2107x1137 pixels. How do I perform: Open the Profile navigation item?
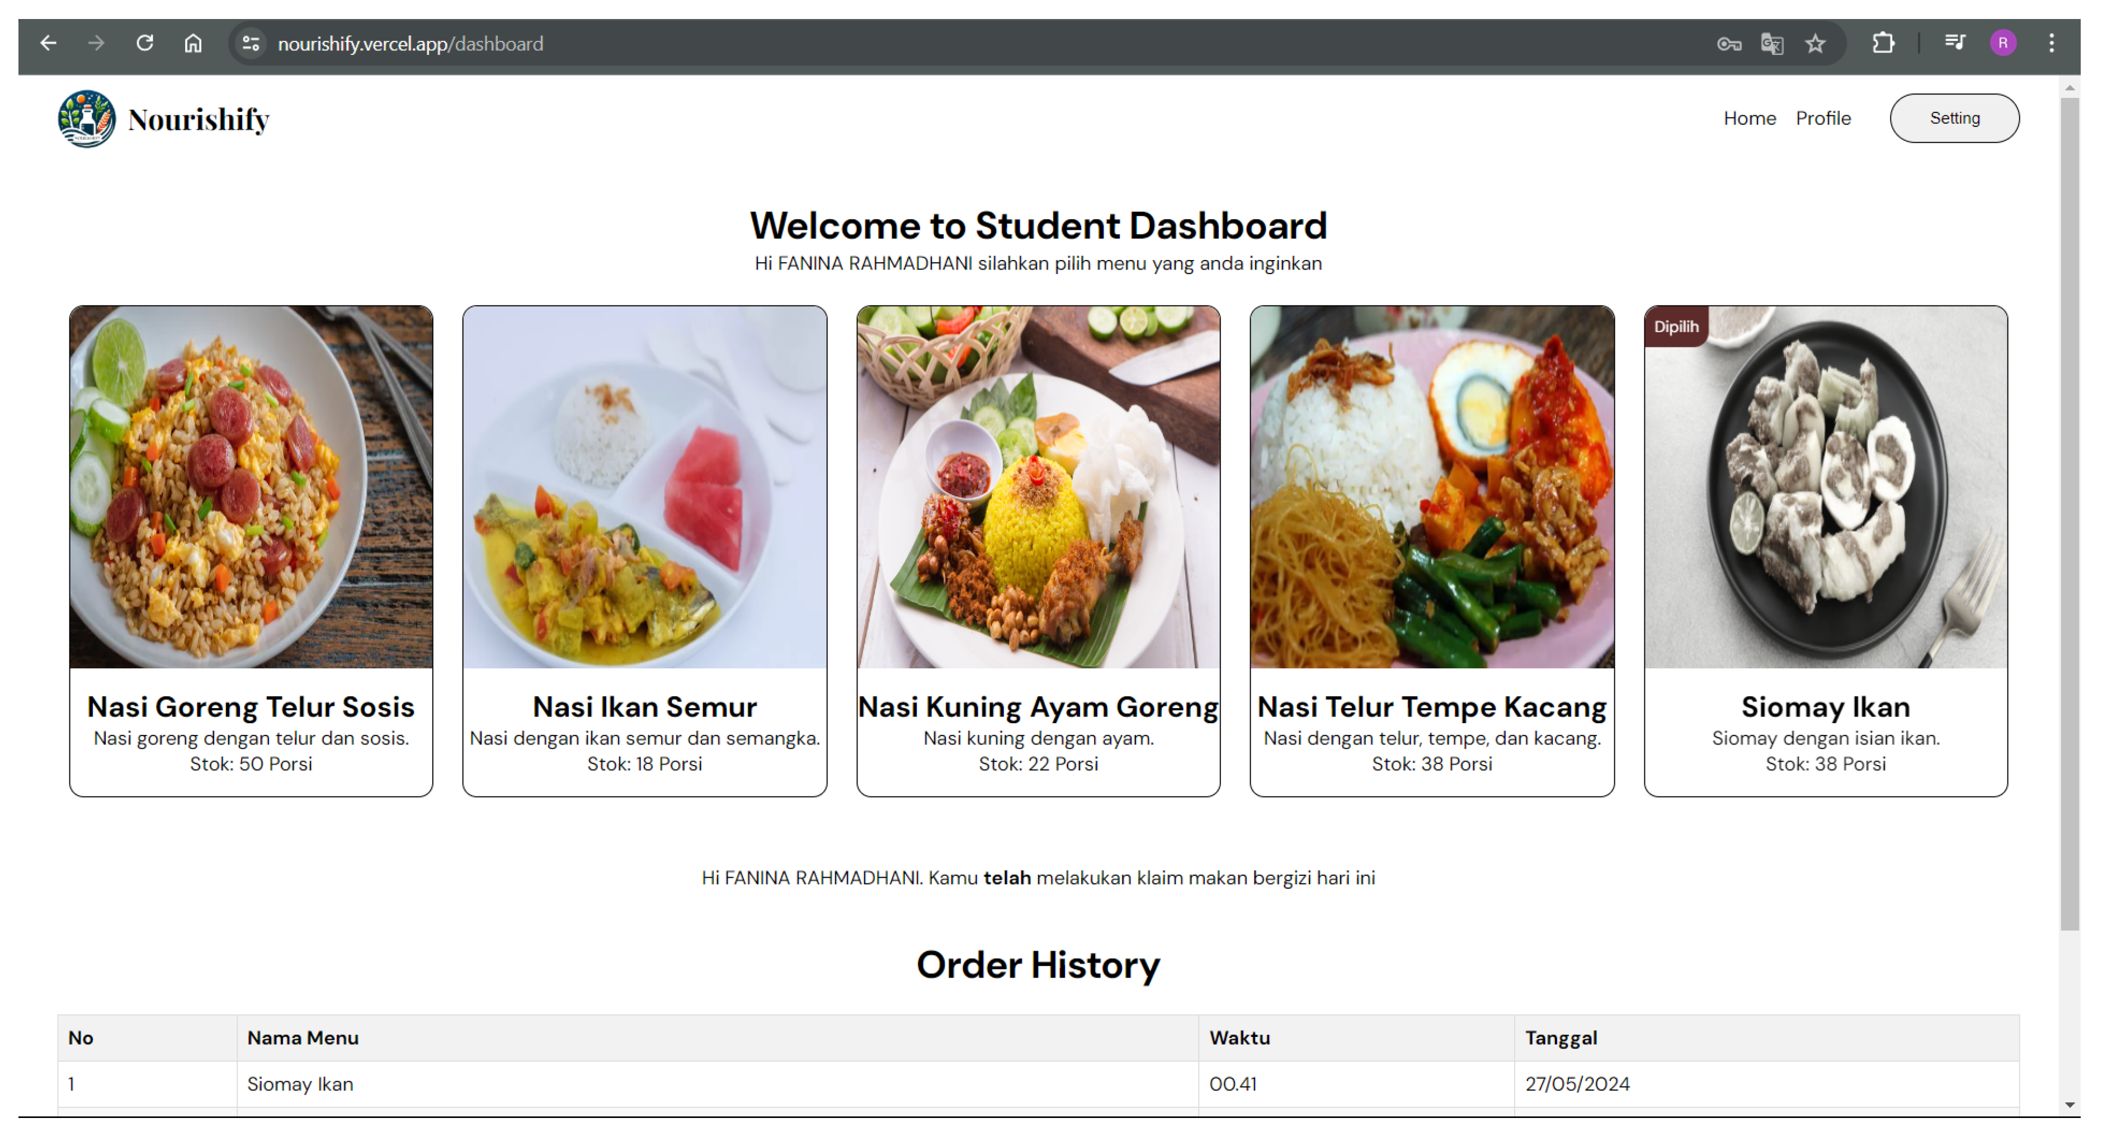(x=1823, y=118)
